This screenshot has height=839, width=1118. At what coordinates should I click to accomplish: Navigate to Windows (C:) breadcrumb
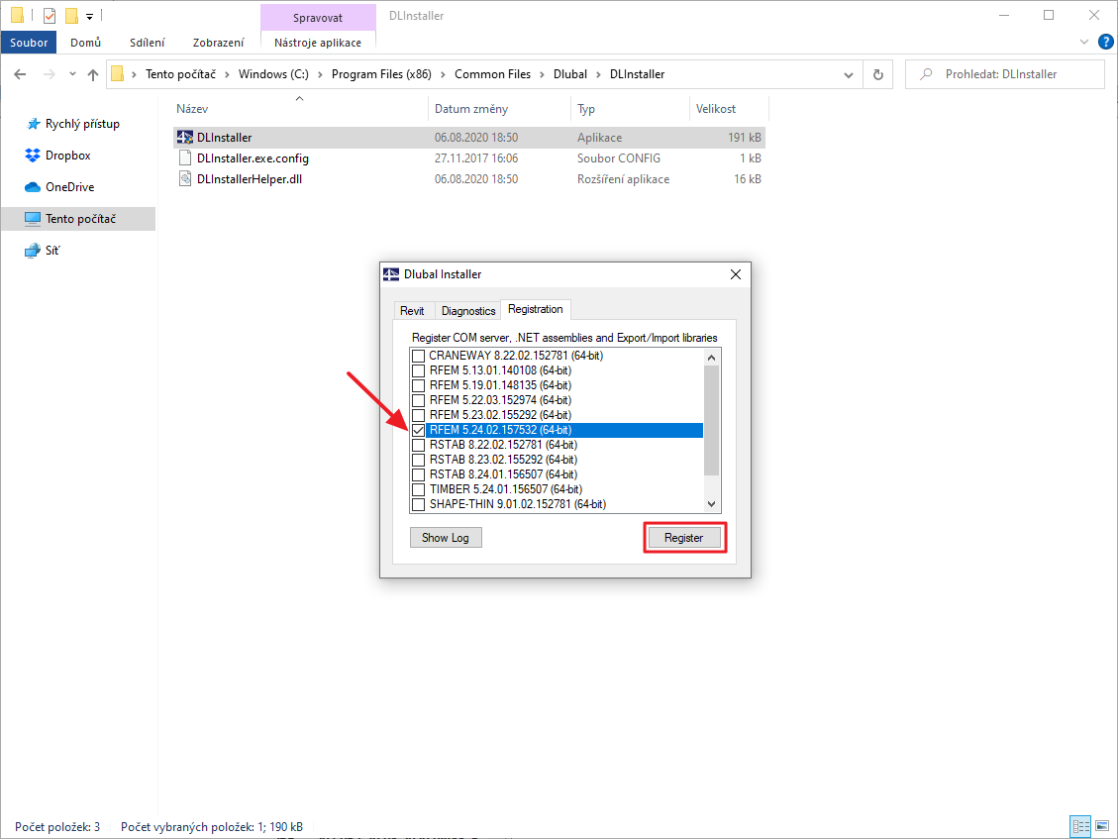click(273, 73)
